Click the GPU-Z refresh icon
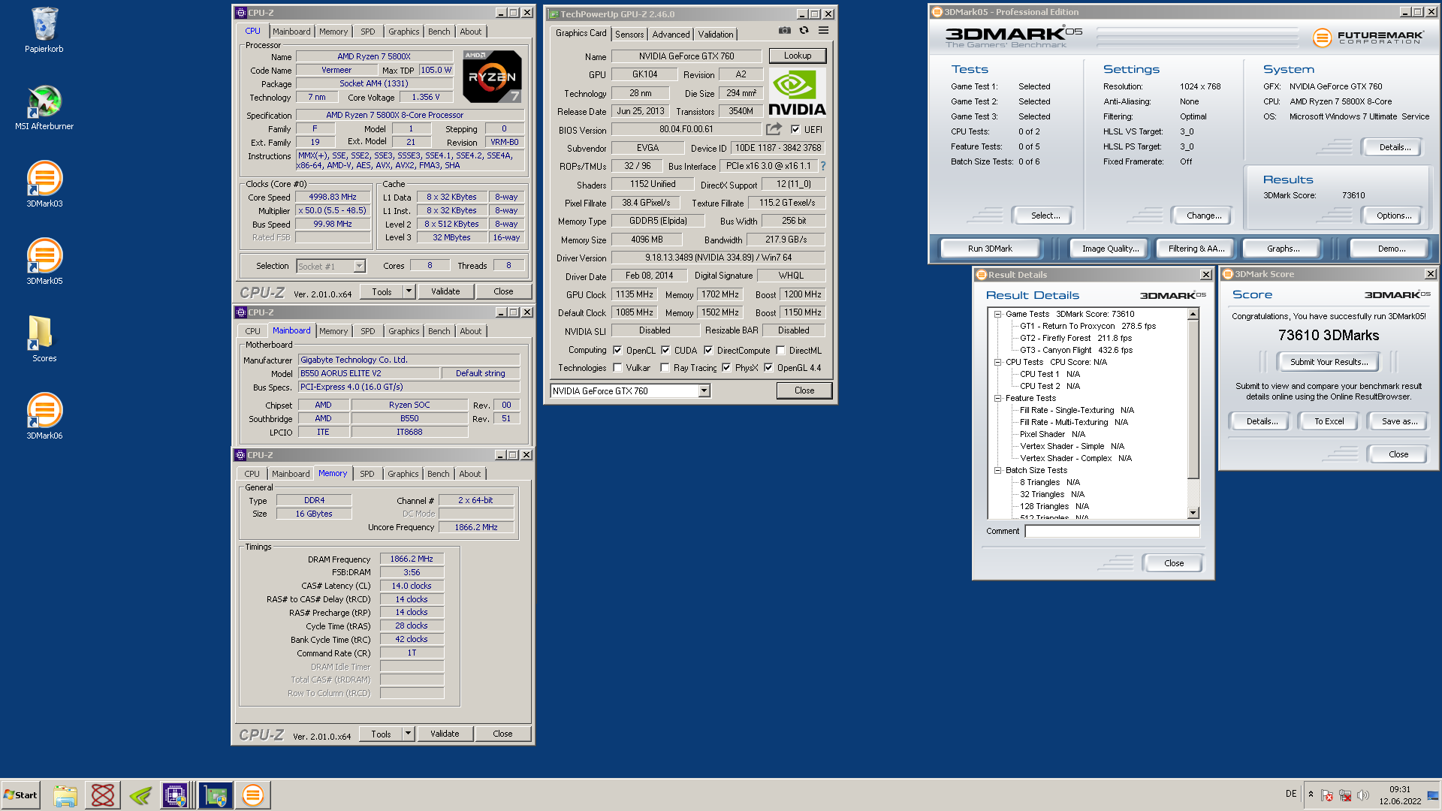Viewport: 1442px width, 811px height. click(804, 31)
